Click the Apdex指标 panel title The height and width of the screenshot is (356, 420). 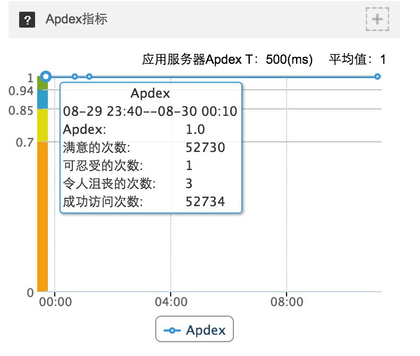77,19
